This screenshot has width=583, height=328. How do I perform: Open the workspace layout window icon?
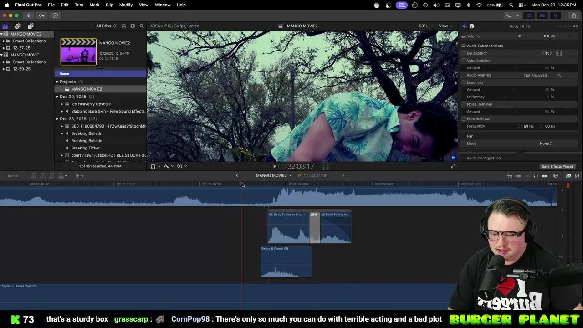click(508, 15)
